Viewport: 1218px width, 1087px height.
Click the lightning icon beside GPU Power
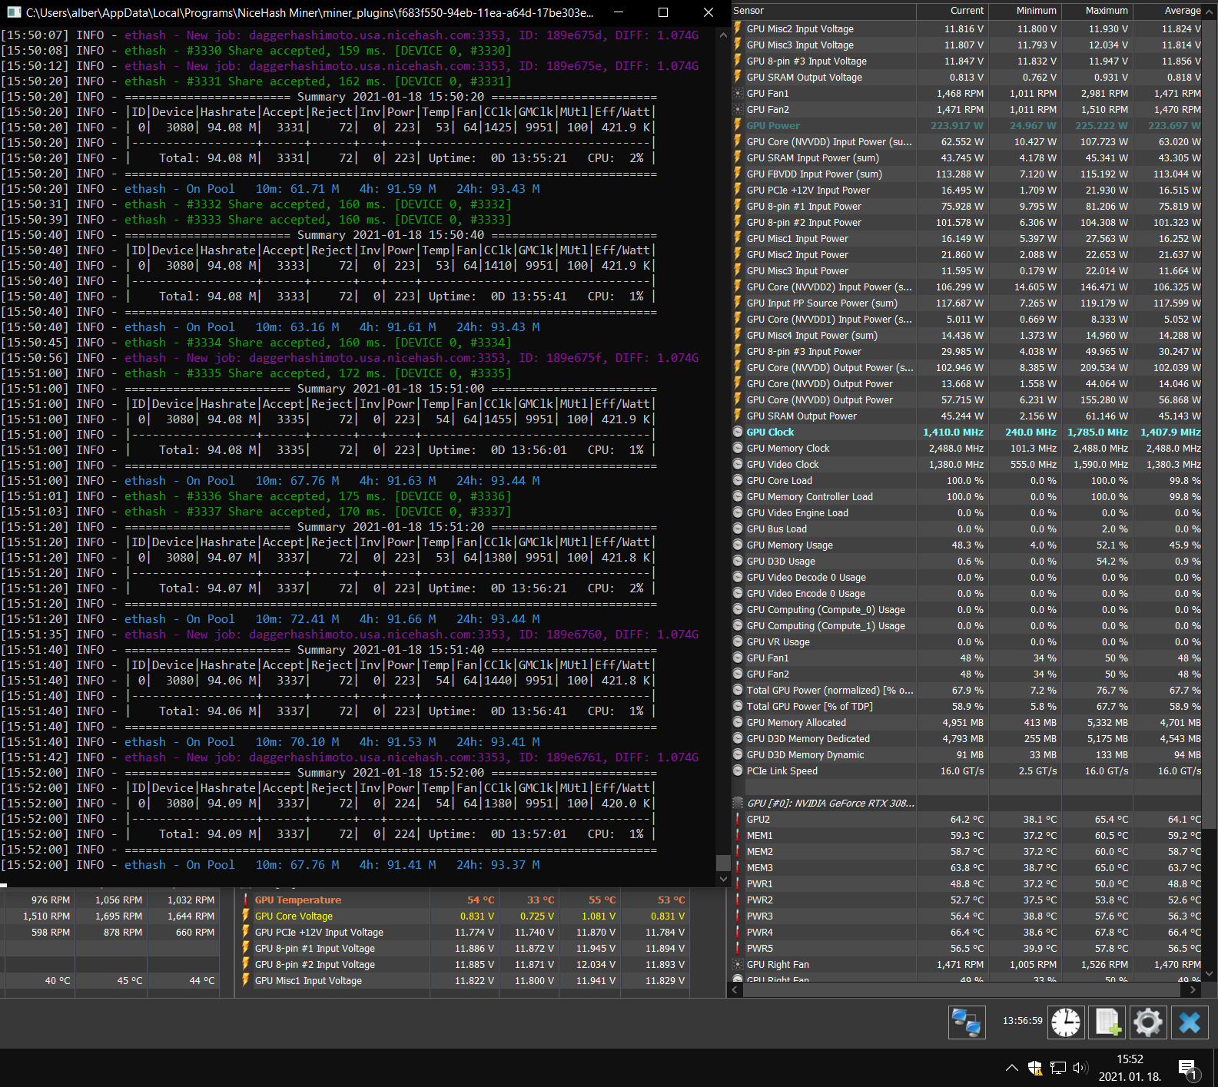[x=738, y=125]
